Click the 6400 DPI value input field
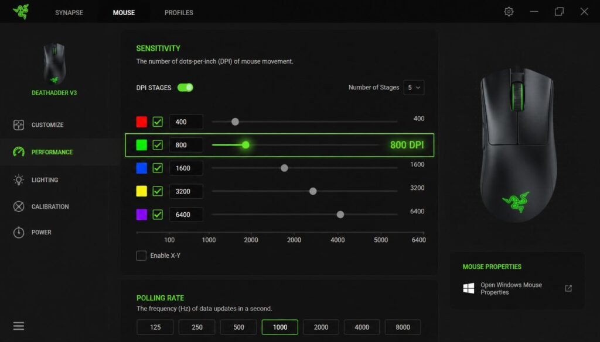Viewport: 600px width, 342px height. click(186, 215)
